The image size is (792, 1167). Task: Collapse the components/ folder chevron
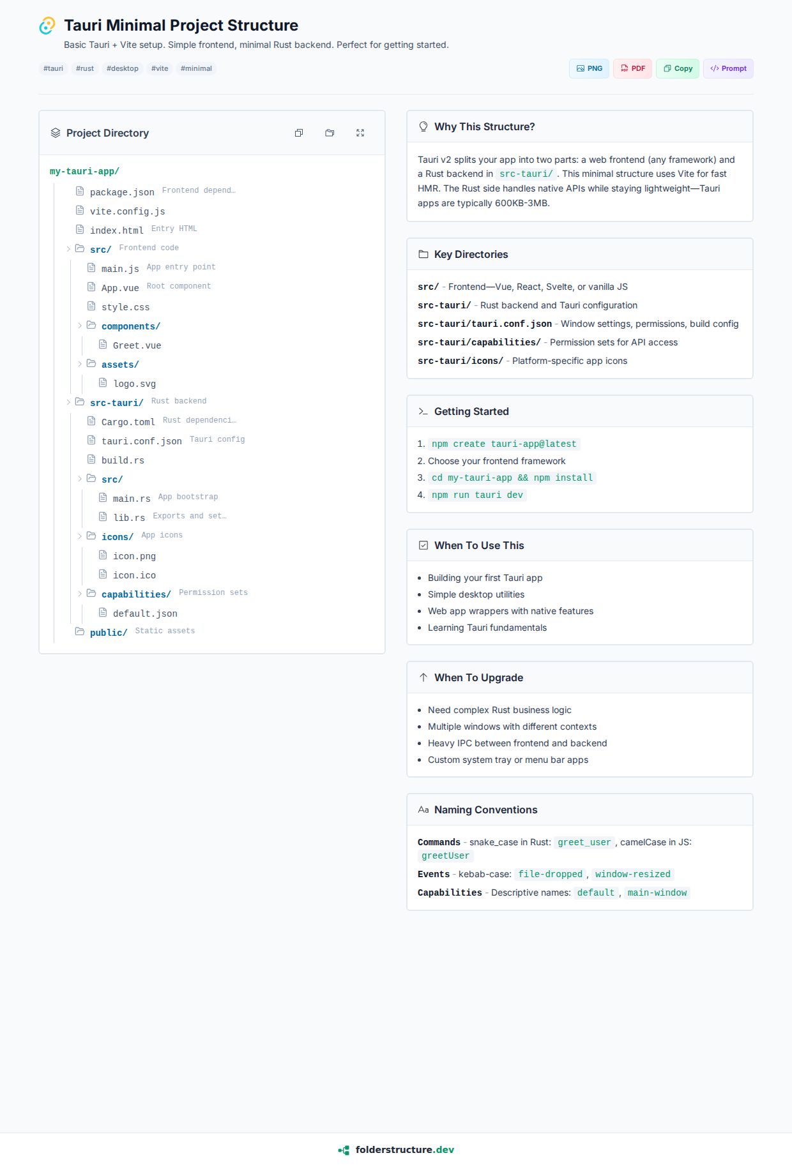80,326
